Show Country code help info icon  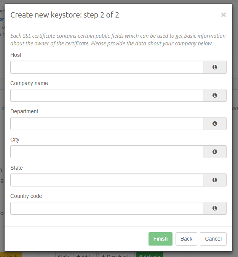(x=215, y=208)
